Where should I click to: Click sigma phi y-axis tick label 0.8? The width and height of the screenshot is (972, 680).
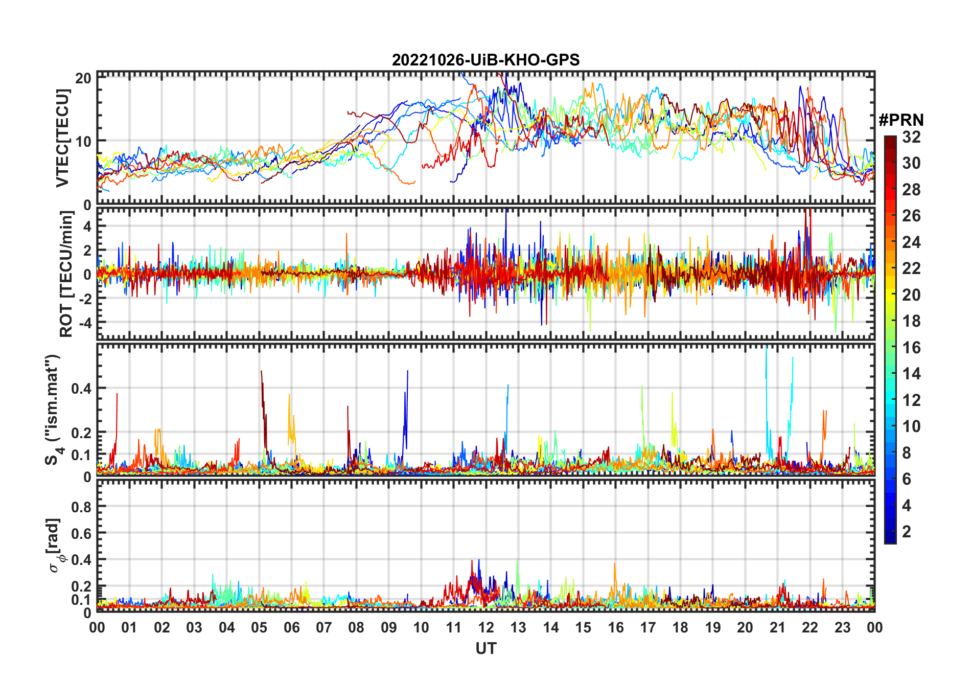(81, 507)
